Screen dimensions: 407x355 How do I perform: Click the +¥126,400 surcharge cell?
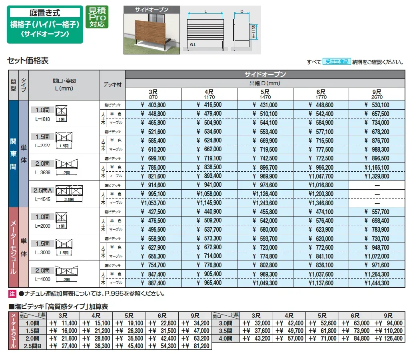point(387,339)
